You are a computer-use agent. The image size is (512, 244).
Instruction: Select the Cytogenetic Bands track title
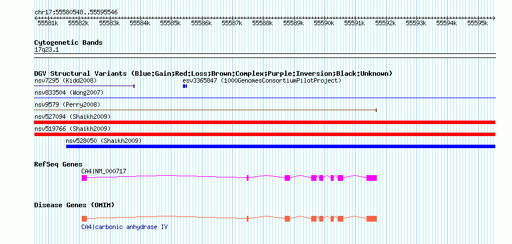tap(68, 42)
